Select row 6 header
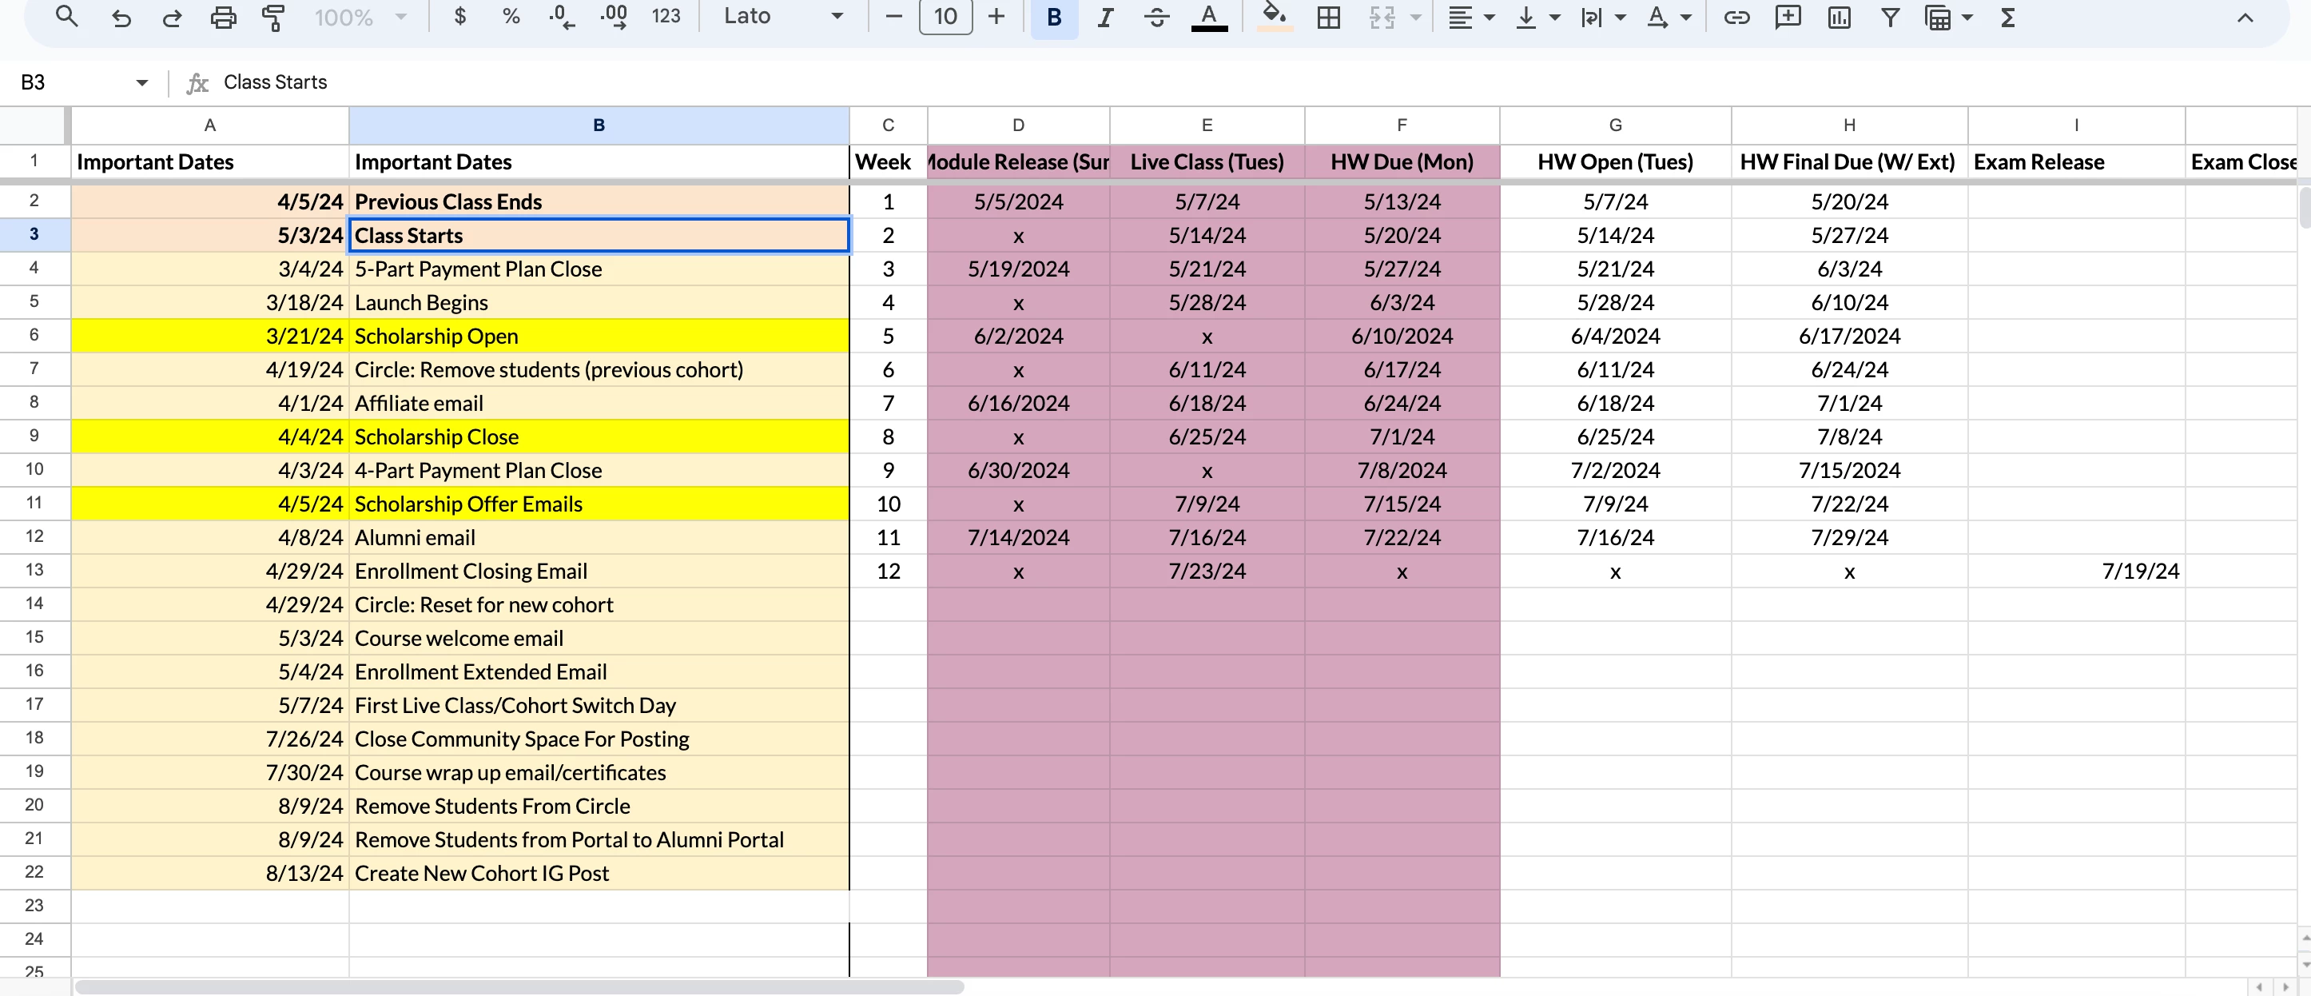The image size is (2311, 996). tap(34, 336)
